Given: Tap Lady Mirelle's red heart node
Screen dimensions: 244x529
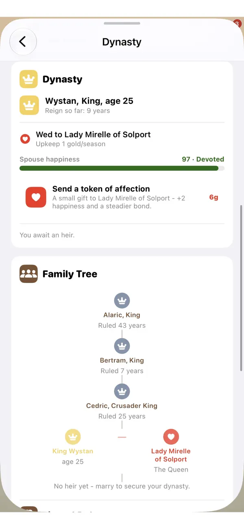Looking at the screenshot, I should (171, 437).
